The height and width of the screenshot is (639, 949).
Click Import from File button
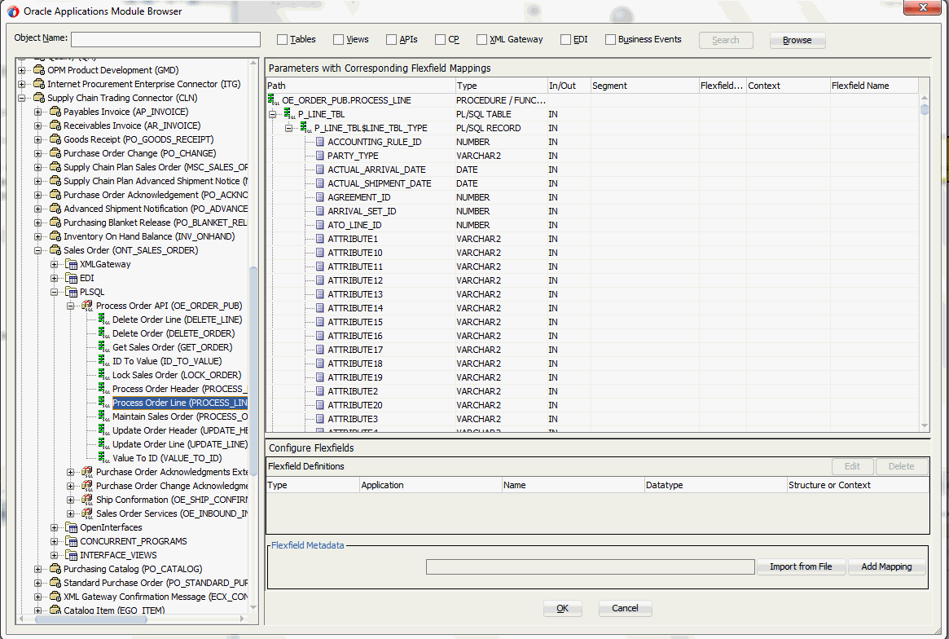pos(801,566)
